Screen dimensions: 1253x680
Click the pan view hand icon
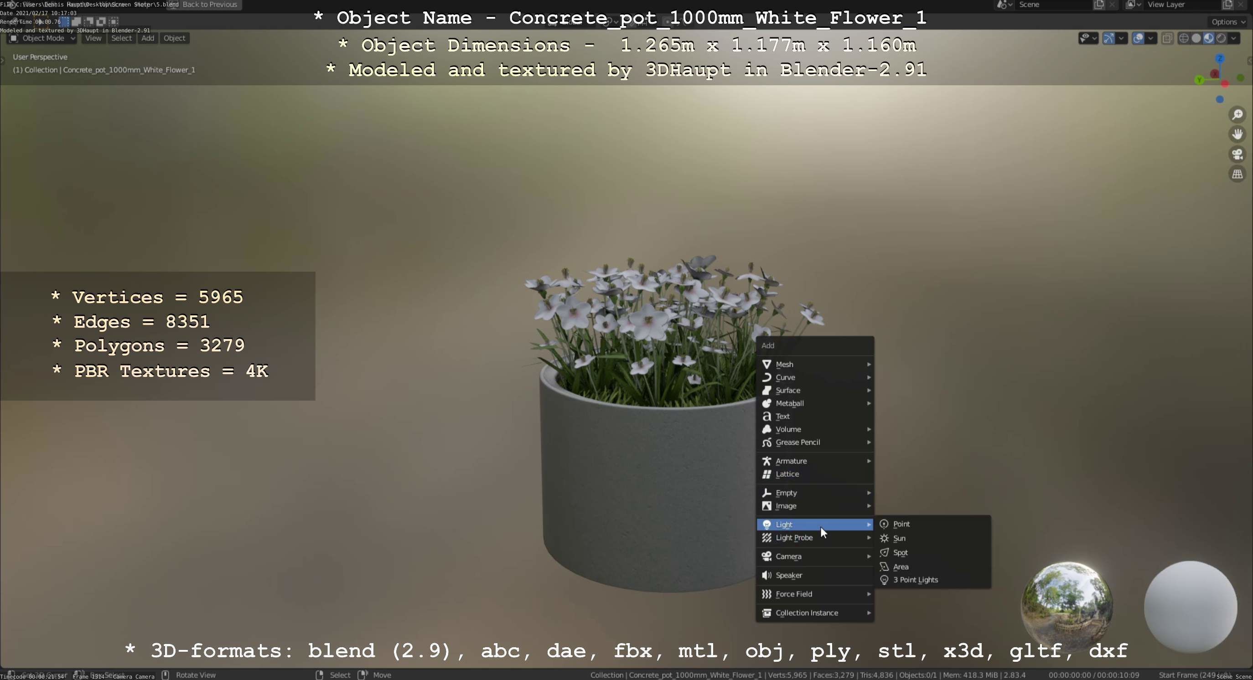[1237, 134]
